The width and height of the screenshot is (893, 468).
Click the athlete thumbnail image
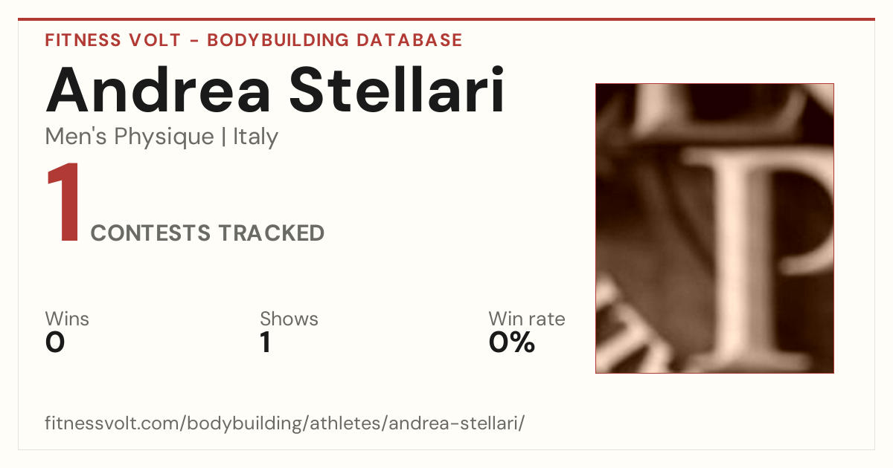714,228
